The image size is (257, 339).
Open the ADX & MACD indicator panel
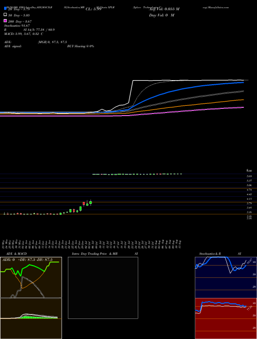(x=31, y=298)
